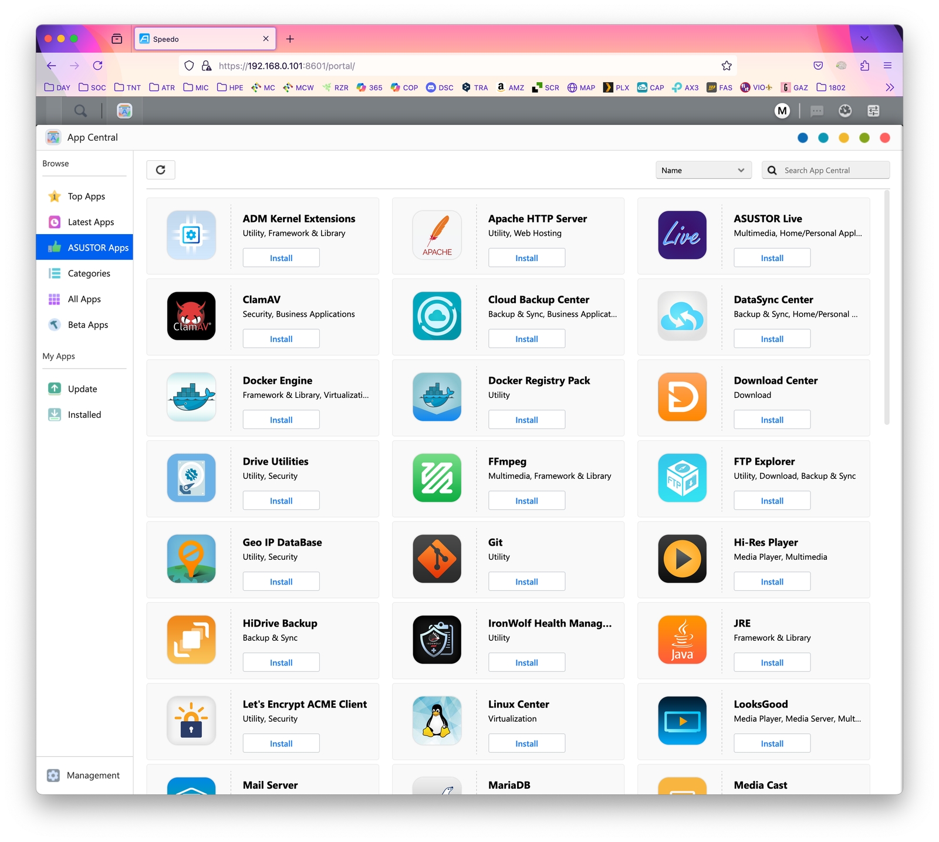Viewport: 939px width, 842px height.
Task: Install Docker Registry Pack
Action: (526, 420)
